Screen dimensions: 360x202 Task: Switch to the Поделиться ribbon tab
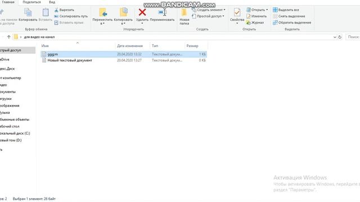coord(31,2)
